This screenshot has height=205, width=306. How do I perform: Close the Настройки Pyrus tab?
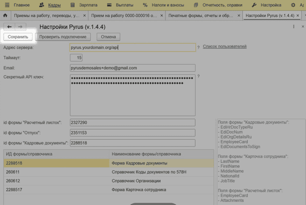click(298, 16)
